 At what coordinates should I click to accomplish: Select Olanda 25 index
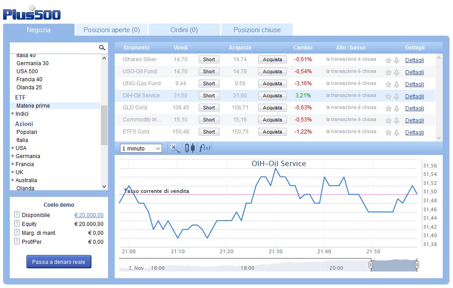pyautogui.click(x=29, y=88)
